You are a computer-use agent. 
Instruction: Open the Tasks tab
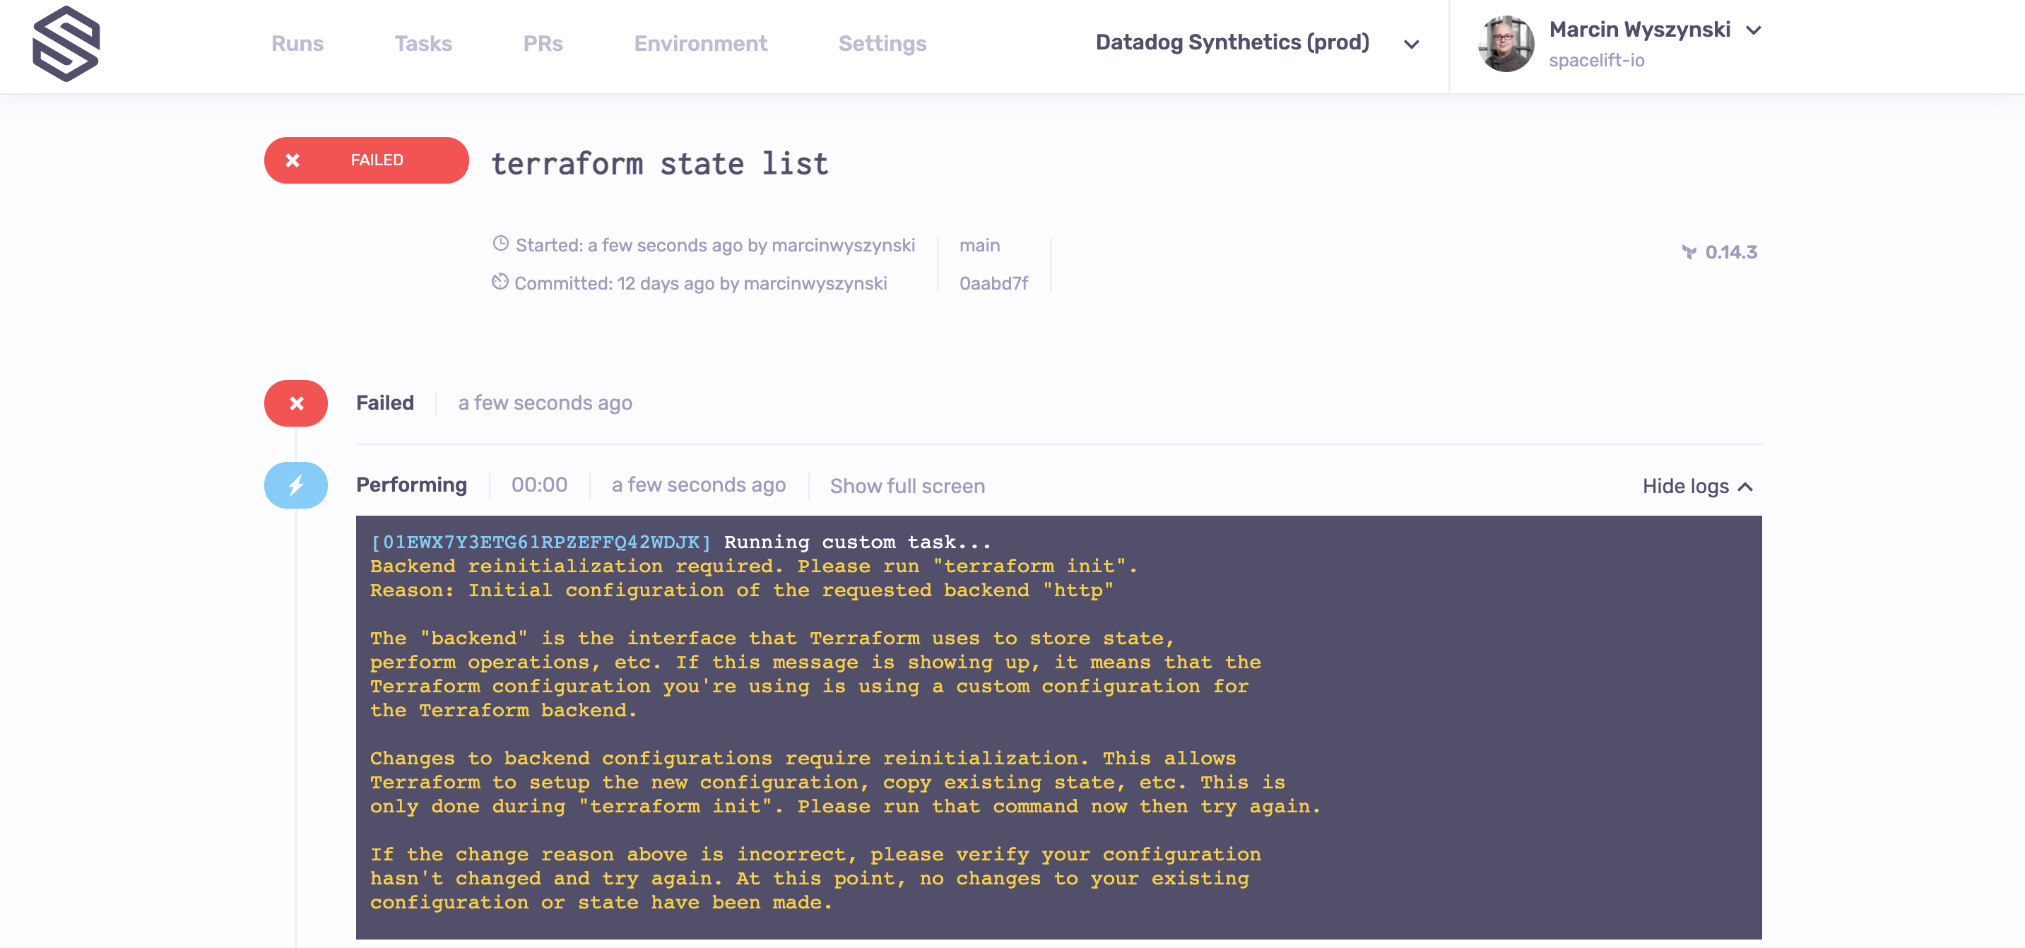423,43
